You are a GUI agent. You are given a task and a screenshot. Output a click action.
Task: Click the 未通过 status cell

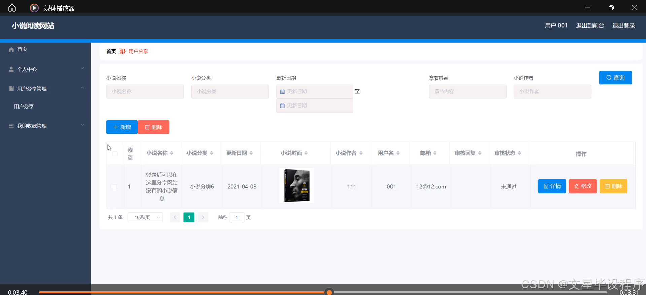[509, 187]
